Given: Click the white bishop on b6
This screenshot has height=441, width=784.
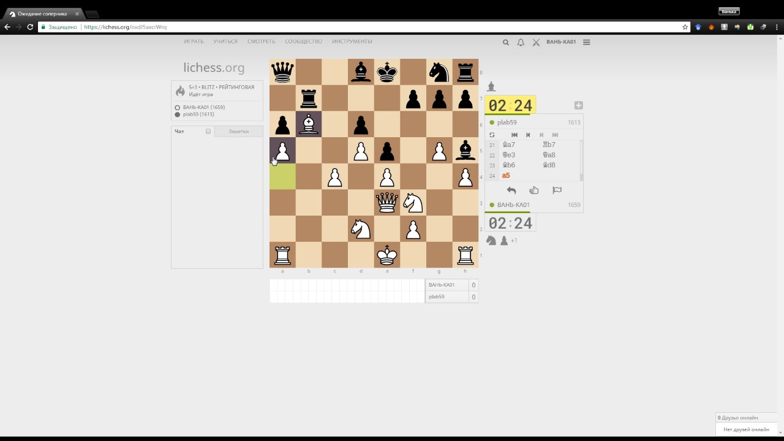Looking at the screenshot, I should pyautogui.click(x=309, y=124).
